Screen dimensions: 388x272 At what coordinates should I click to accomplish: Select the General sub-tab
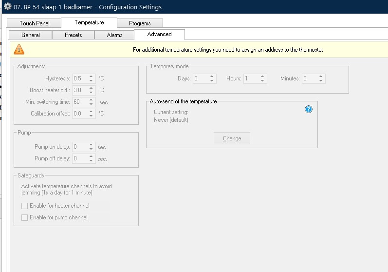[x=31, y=35]
